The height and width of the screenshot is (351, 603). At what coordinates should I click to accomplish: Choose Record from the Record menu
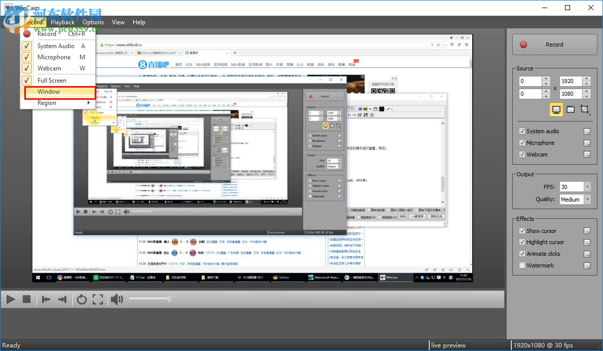coord(58,34)
